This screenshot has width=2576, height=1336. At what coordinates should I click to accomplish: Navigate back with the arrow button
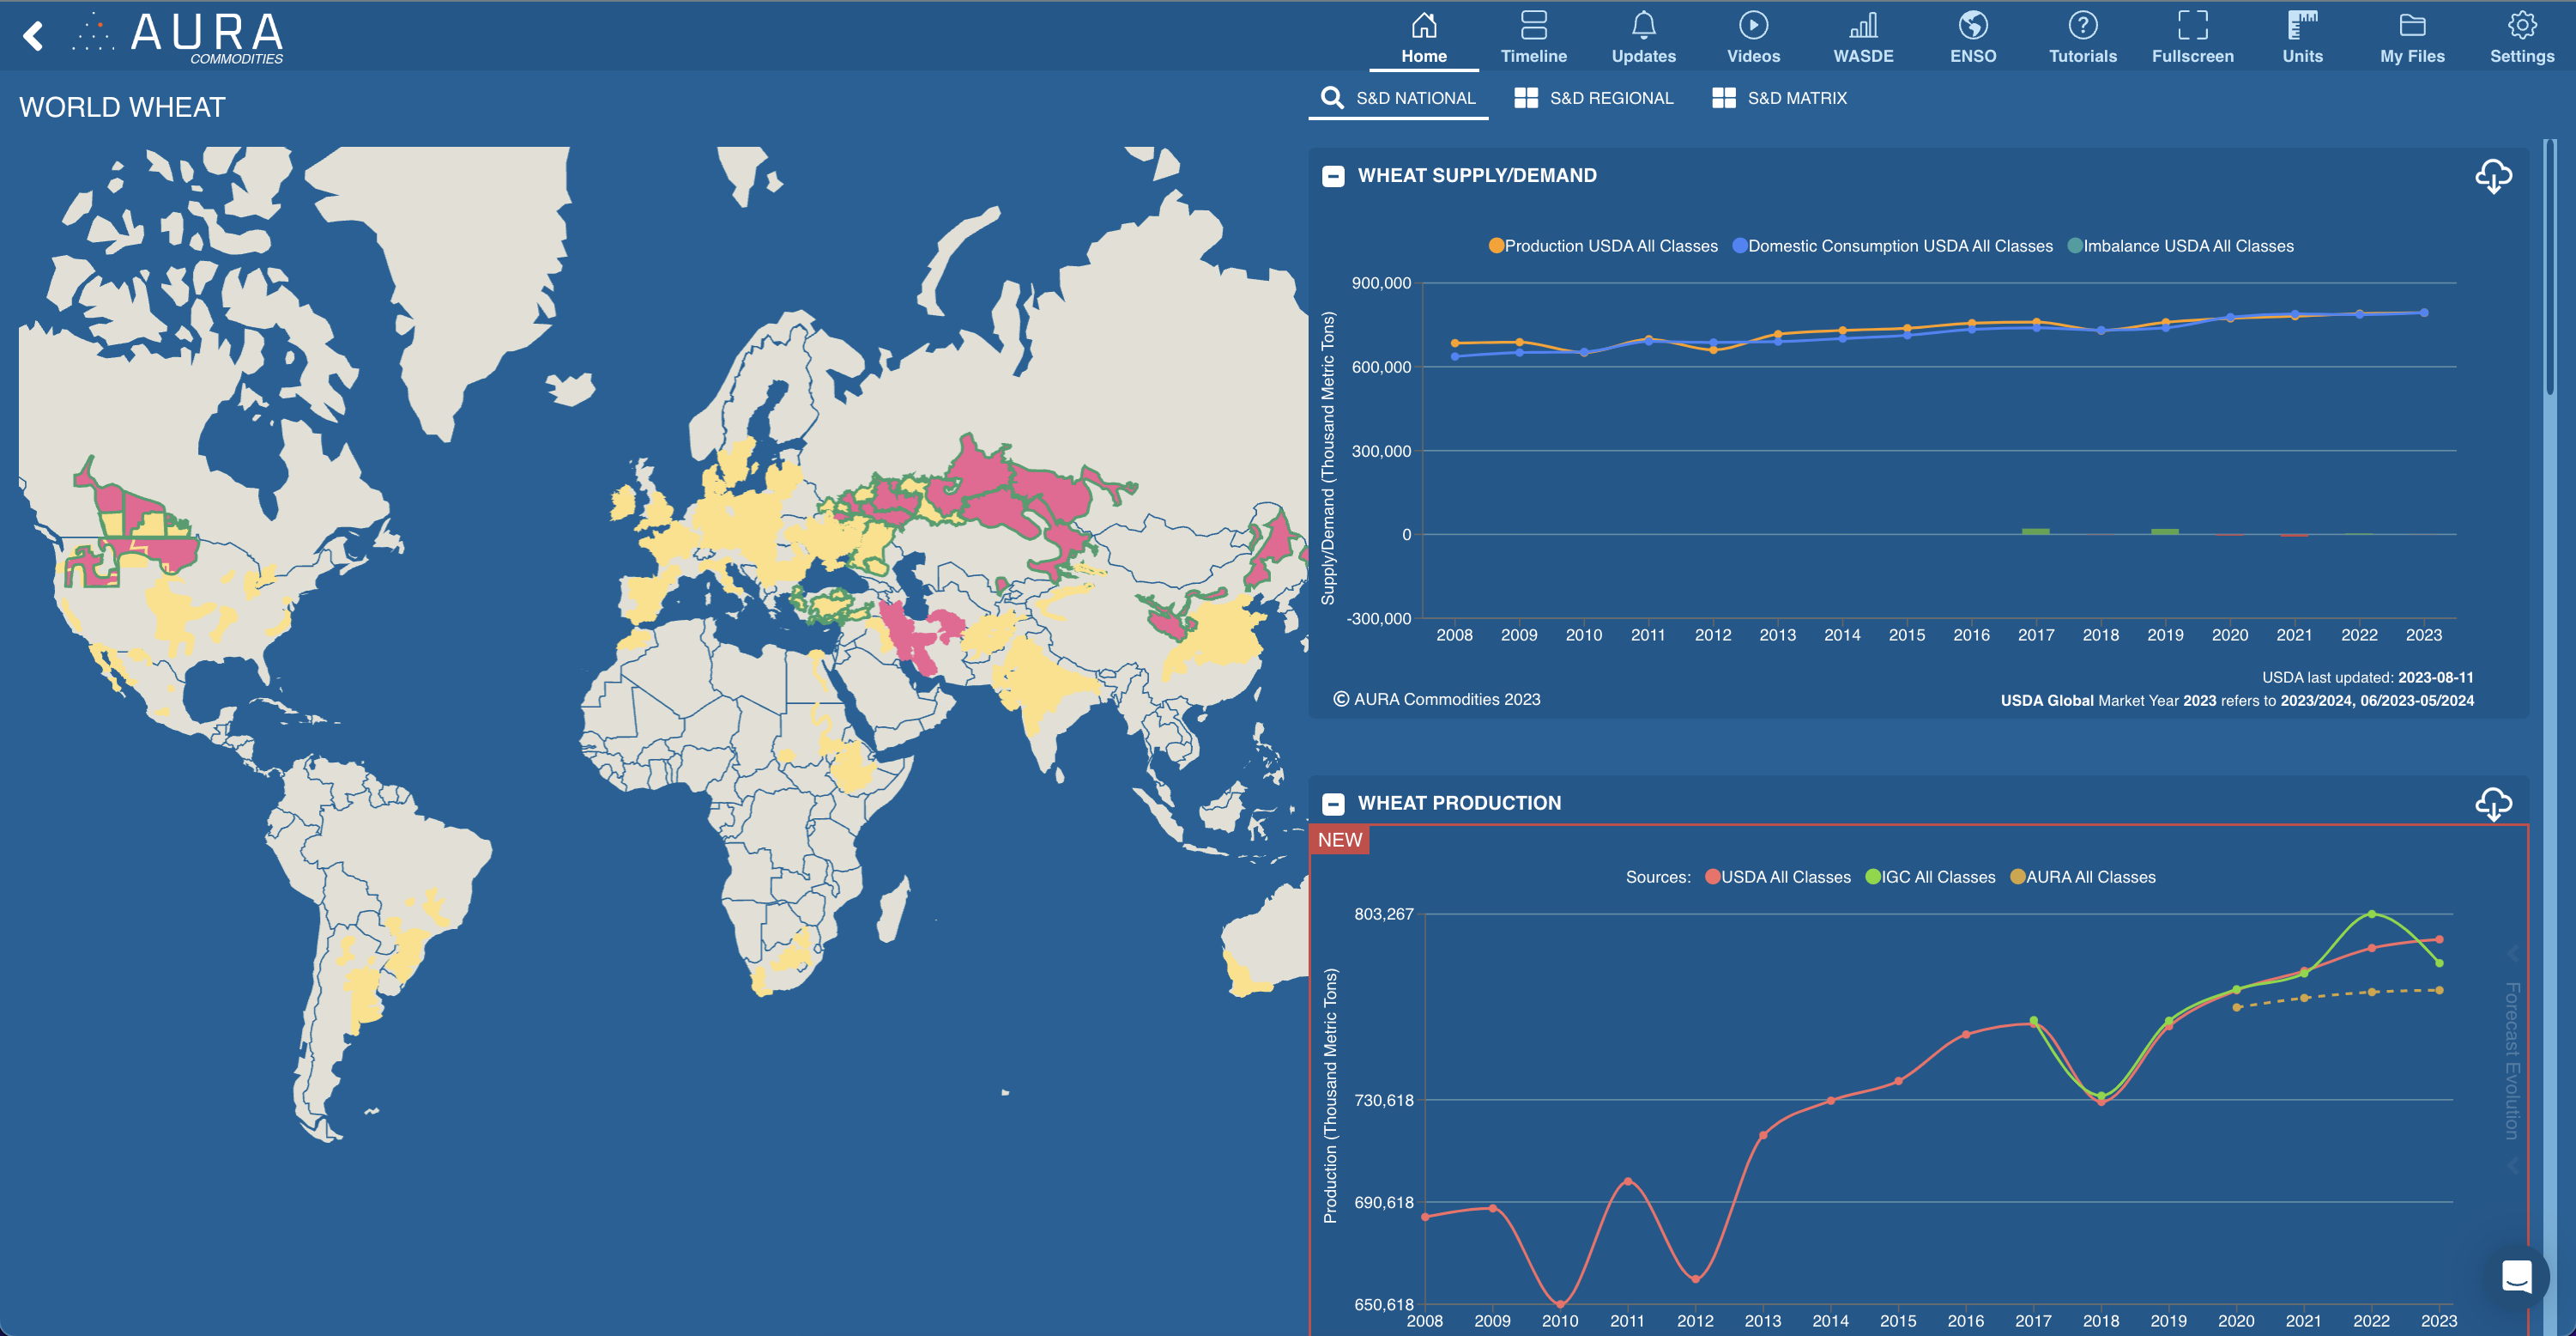33,36
